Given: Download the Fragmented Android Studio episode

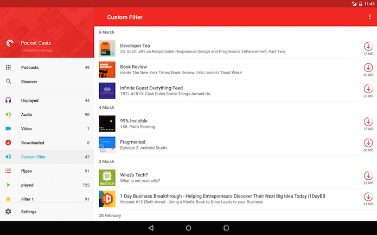Looking at the screenshot, I should [x=368, y=142].
